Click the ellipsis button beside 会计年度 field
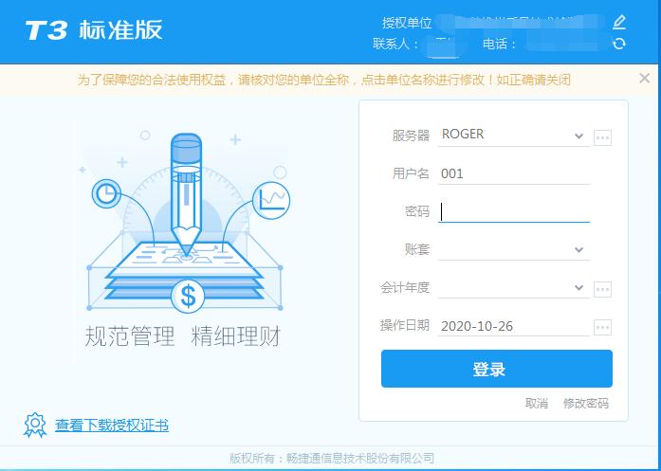Image resolution: width=661 pixels, height=471 pixels. click(x=602, y=289)
